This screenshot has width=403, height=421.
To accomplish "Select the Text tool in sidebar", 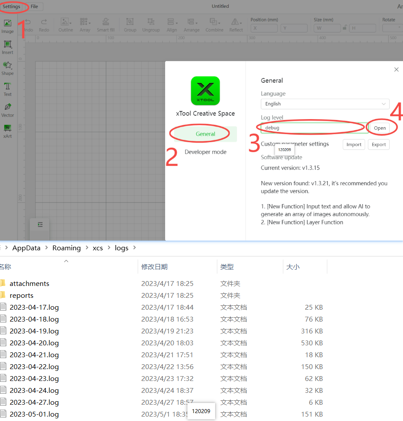I will (x=7, y=89).
